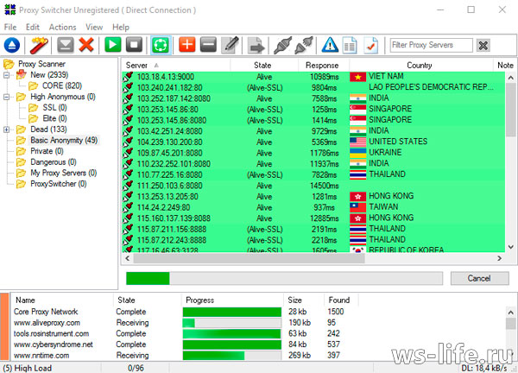
Task: Select the CORE (820) folder
Action: [62, 85]
